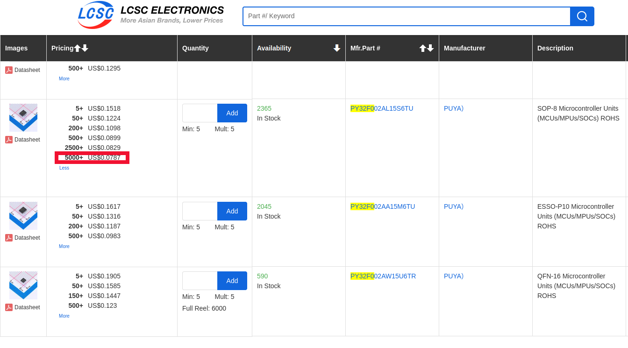Open PDF datasheet icon for PY32F002AL15S6TU
Image resolution: width=628 pixels, height=348 pixels.
[x=9, y=140]
